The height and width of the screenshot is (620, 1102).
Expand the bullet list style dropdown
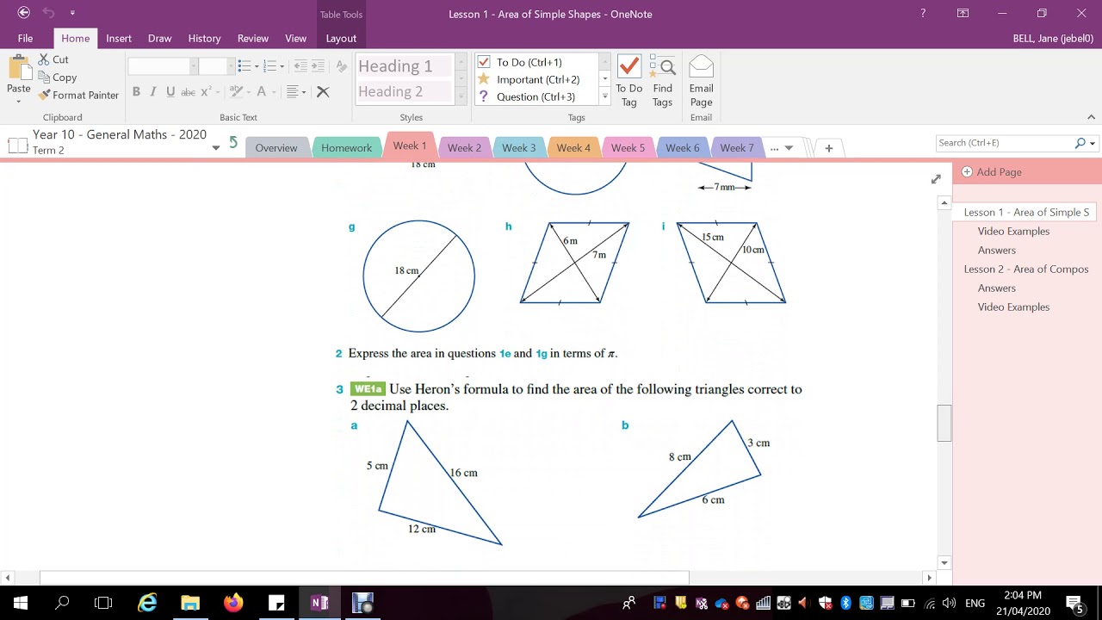(257, 66)
